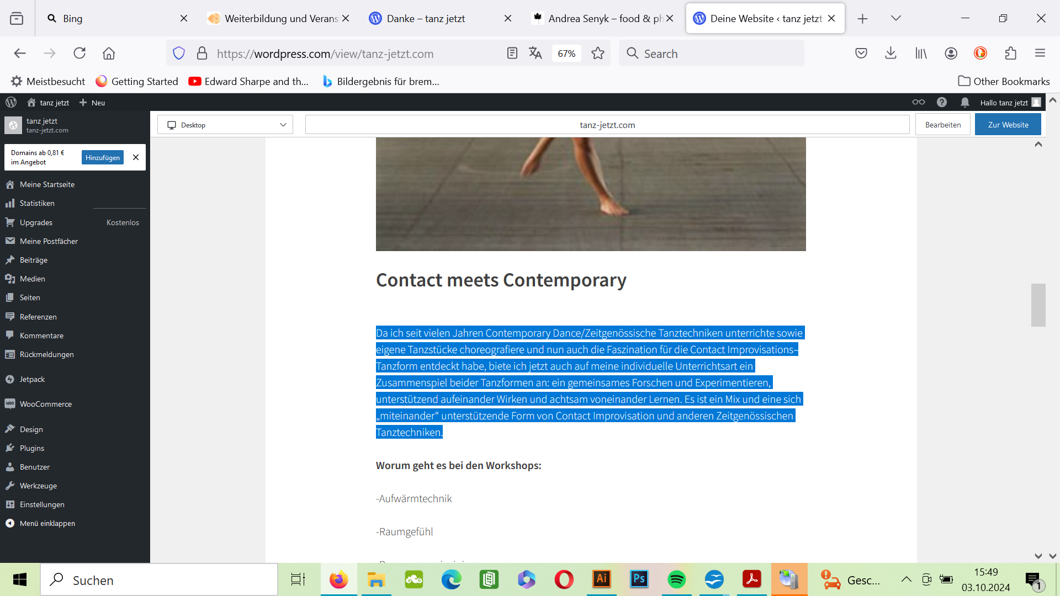Click the 67% zoom level indicator
Image resolution: width=1060 pixels, height=596 pixels.
tap(566, 54)
